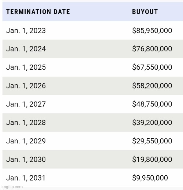Select the $67,550,000 buyout cell

point(152,67)
